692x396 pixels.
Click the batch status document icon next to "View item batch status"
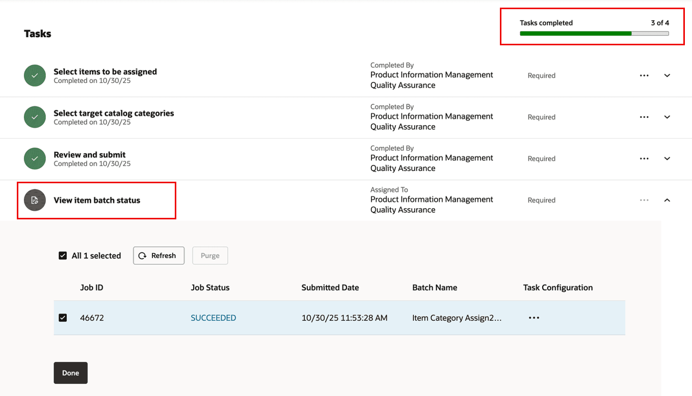coord(34,200)
